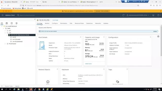Screen dimensions: 162x91
Task: Click the search in all environments field
Action: coord(27,15)
